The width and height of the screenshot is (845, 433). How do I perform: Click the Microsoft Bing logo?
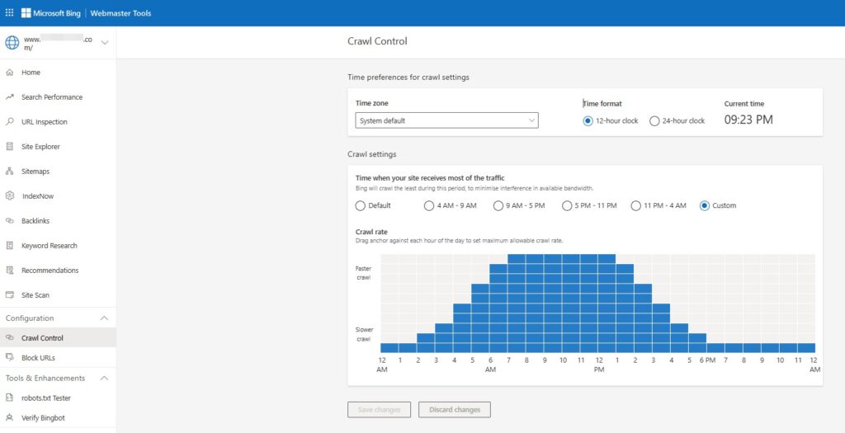point(53,13)
